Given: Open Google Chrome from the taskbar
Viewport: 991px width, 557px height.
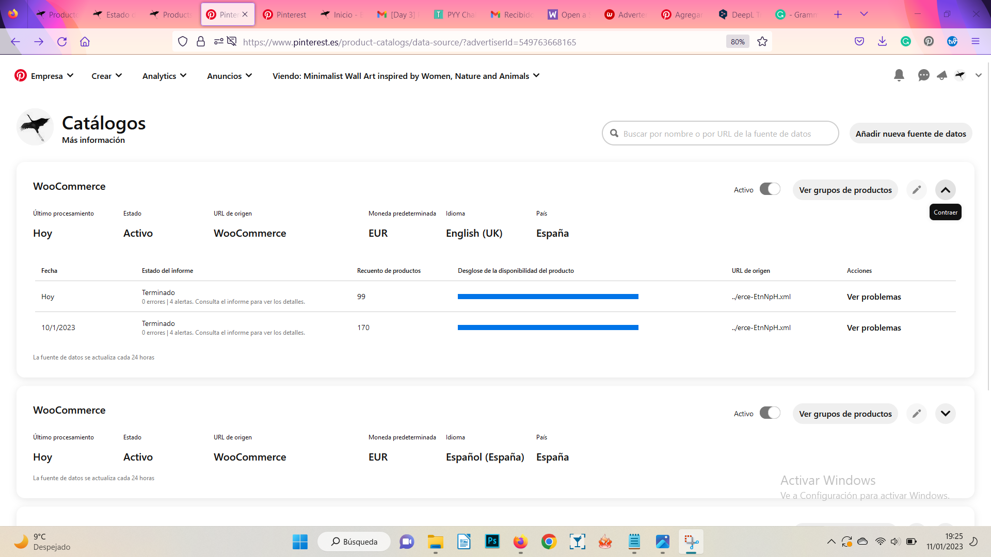Looking at the screenshot, I should (549, 542).
